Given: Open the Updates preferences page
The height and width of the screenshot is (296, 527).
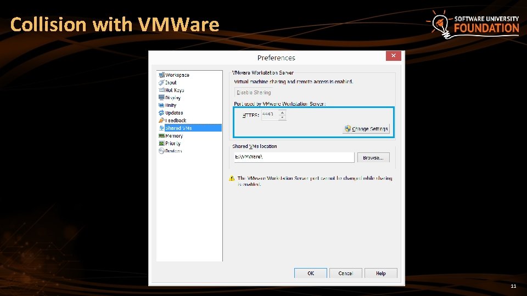Looking at the screenshot, I should tap(174, 113).
